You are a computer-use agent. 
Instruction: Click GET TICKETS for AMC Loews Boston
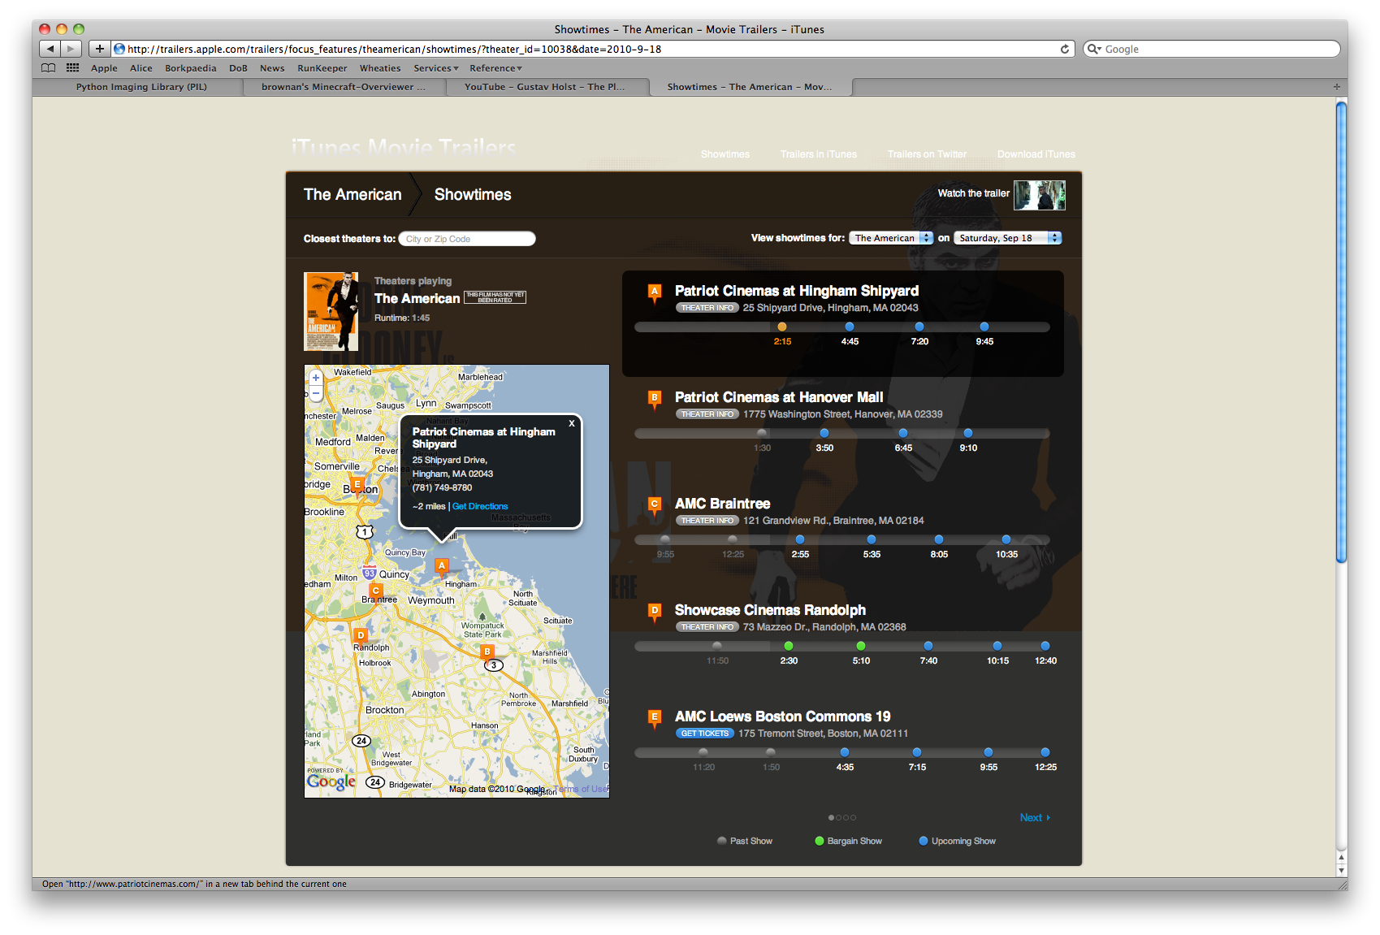(x=704, y=734)
